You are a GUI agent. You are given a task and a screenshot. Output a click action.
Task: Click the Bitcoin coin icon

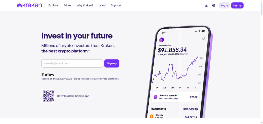pyautogui.click(x=152, y=117)
